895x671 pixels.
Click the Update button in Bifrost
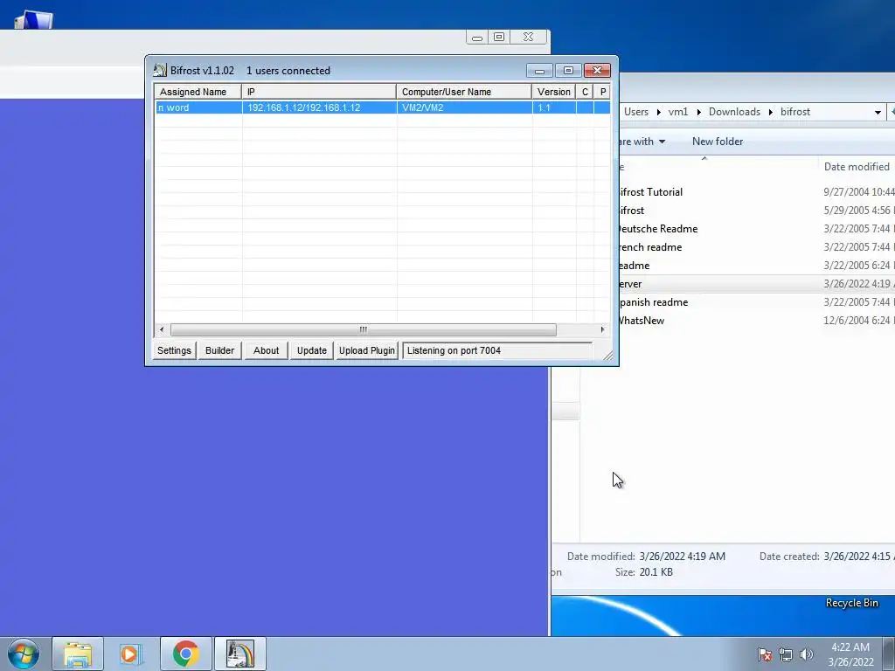[312, 350]
